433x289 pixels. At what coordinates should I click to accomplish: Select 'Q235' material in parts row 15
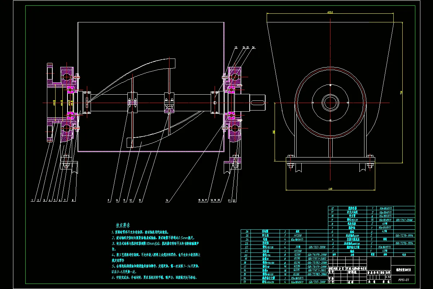[297, 274]
